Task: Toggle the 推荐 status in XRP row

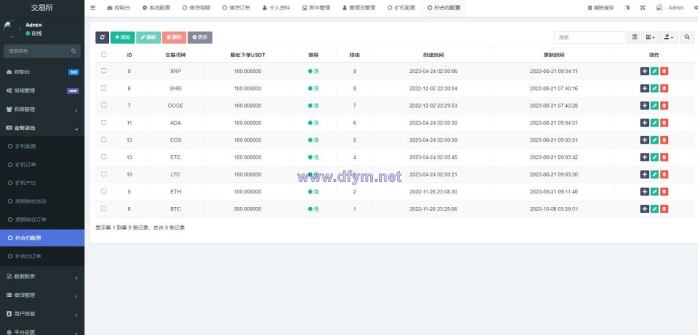Action: coord(314,71)
